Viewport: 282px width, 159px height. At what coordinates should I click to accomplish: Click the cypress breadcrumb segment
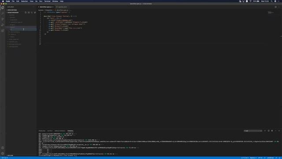(x=41, y=10)
